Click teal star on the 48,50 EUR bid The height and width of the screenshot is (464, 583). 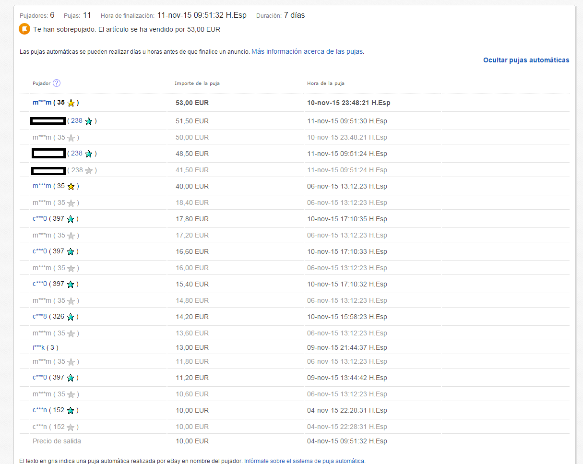point(89,154)
